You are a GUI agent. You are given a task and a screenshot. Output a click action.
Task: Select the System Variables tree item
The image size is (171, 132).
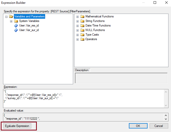29,21
